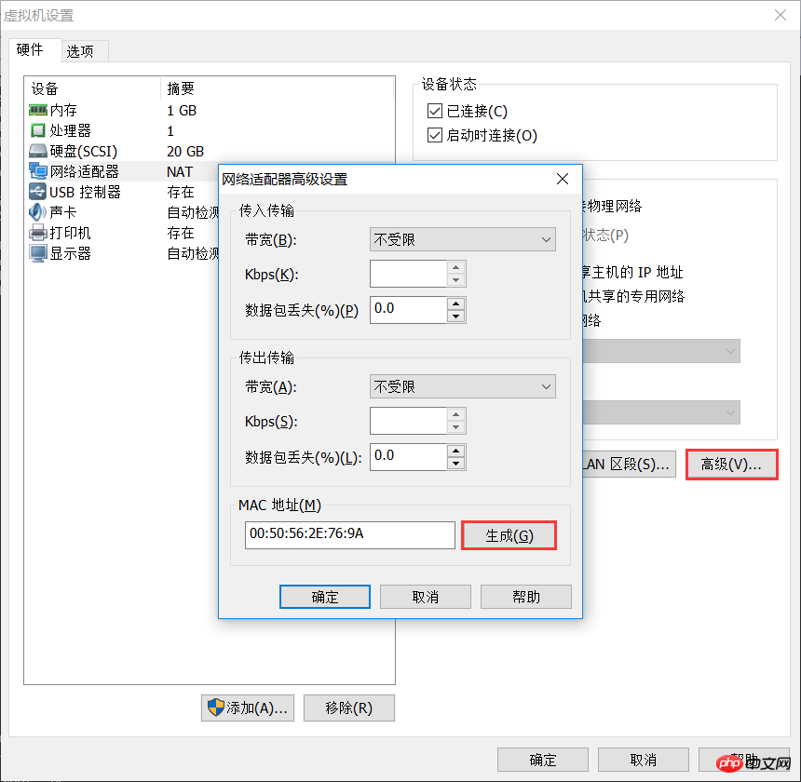Click the incoming 数据包丢失(%)(P) field
Screen dimensions: 801x782
click(408, 310)
